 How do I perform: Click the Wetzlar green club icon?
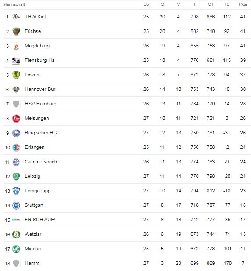coord(16,235)
